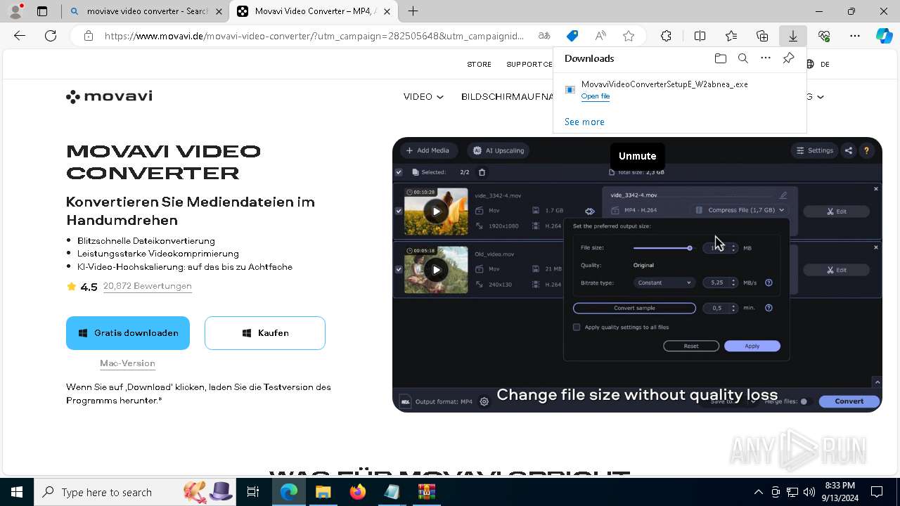Open Downloads folder icon in Downloads panel

[720, 58]
